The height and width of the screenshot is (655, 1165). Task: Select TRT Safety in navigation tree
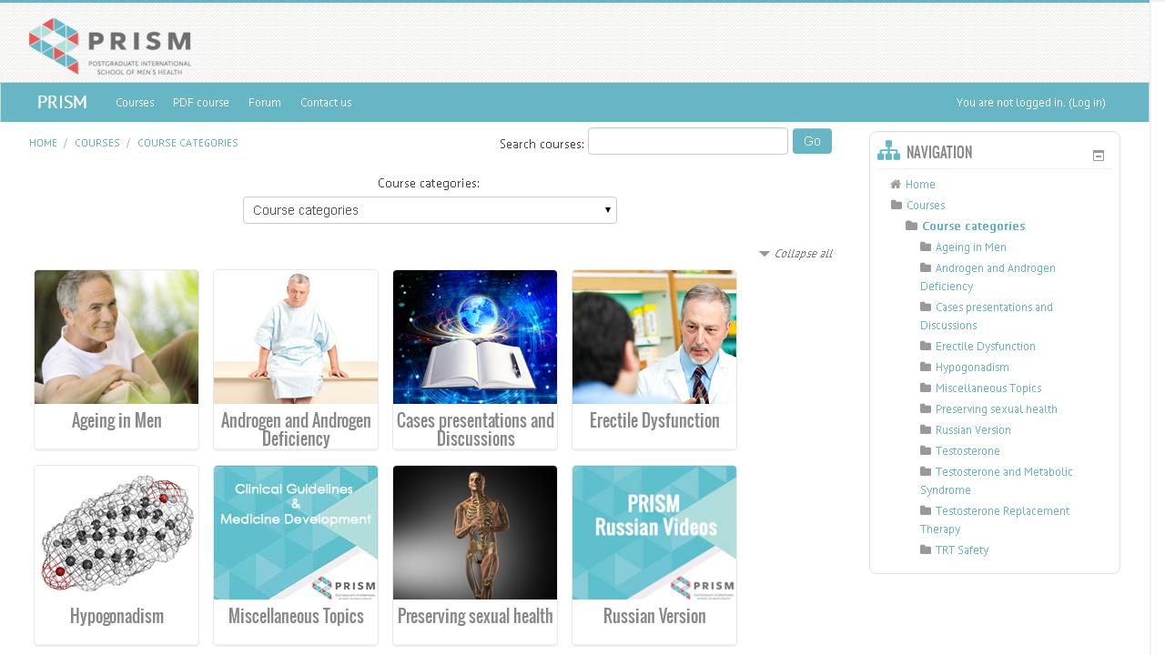[x=962, y=550]
